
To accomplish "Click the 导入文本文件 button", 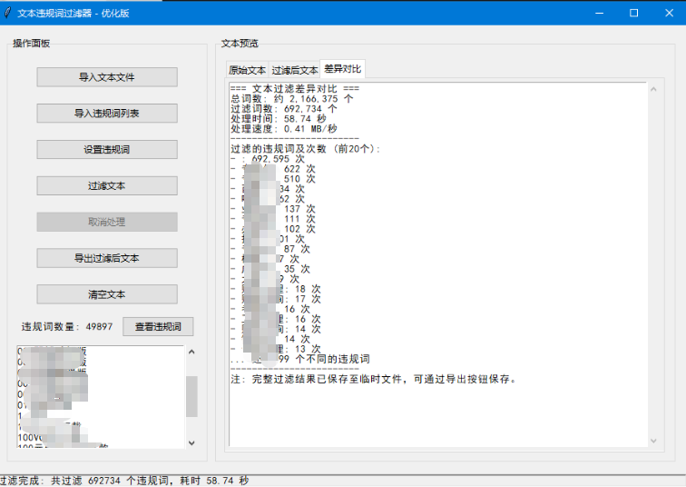I will pos(107,77).
